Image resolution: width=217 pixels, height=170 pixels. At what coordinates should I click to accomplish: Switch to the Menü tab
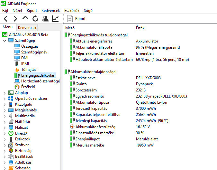(x=8, y=27)
